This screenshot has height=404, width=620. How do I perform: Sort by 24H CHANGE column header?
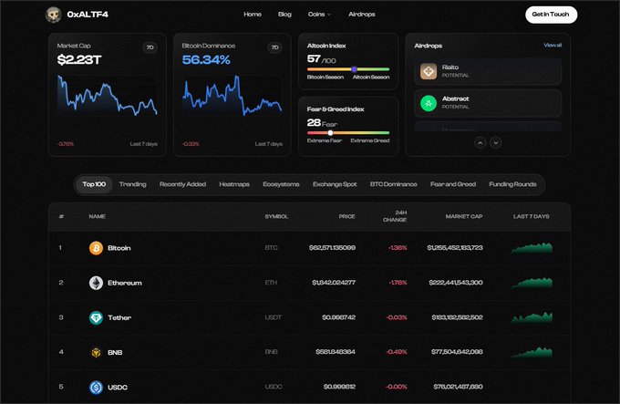pos(395,216)
